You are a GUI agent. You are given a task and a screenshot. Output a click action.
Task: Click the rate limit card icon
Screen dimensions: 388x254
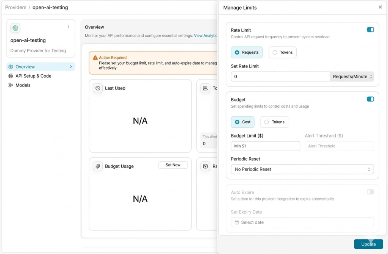(x=205, y=166)
